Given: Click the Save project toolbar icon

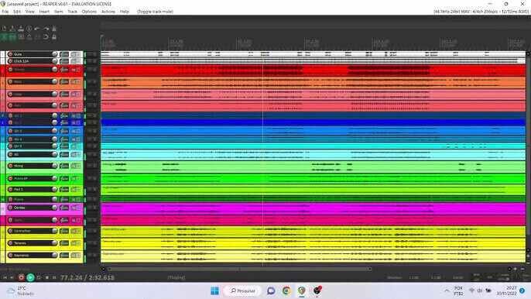Looking at the screenshot, I should pos(21,29).
